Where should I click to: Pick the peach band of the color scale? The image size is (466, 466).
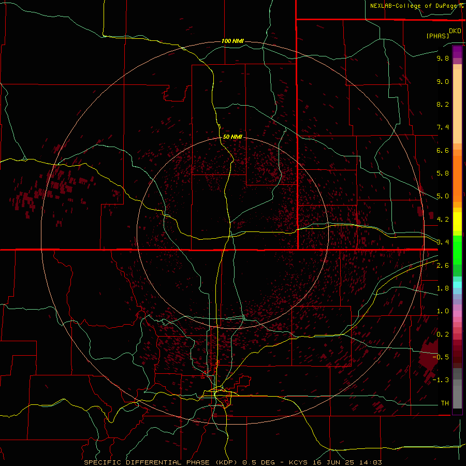(x=457, y=106)
